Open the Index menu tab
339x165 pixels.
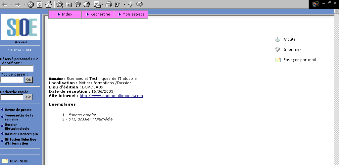tap(65, 15)
